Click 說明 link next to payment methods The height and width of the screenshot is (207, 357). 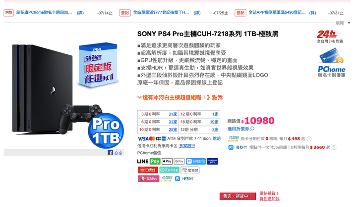click(217, 138)
